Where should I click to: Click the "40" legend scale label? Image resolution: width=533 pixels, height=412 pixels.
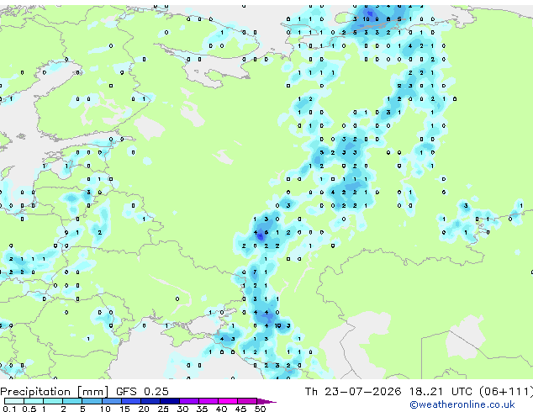pos(221,409)
